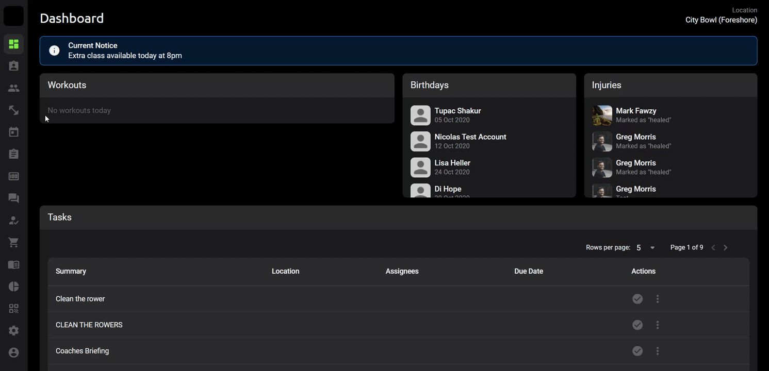This screenshot has height=371, width=769.
Task: Open the shopping cart icon in sidebar
Action: pos(13,243)
